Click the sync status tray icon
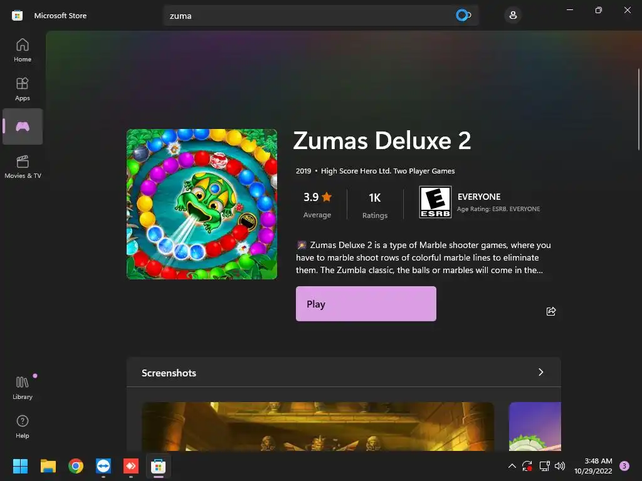 (527, 466)
